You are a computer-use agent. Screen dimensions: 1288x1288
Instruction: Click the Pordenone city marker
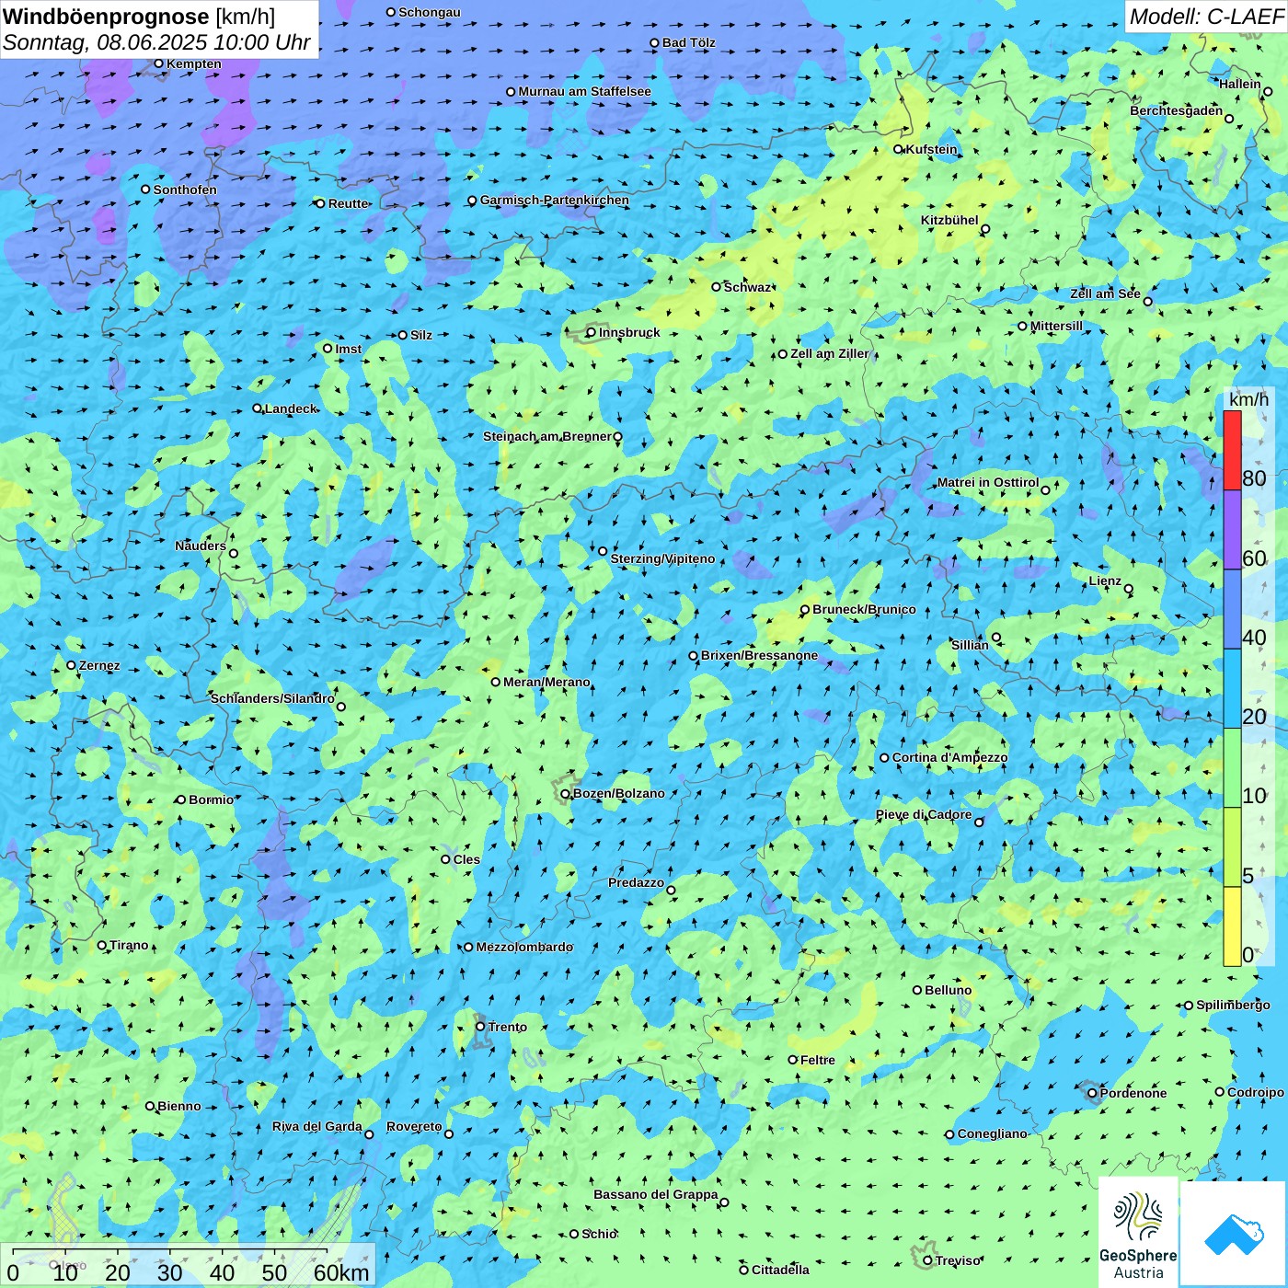(x=1093, y=1093)
